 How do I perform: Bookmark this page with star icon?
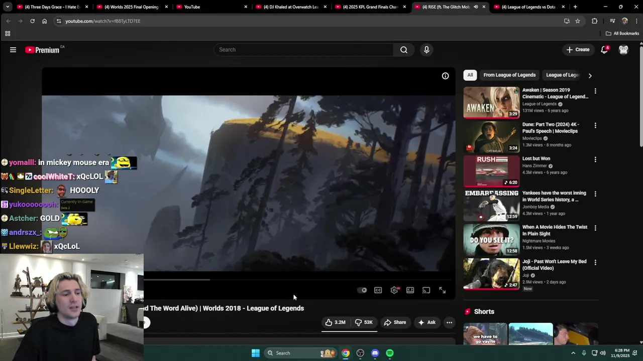(578, 21)
